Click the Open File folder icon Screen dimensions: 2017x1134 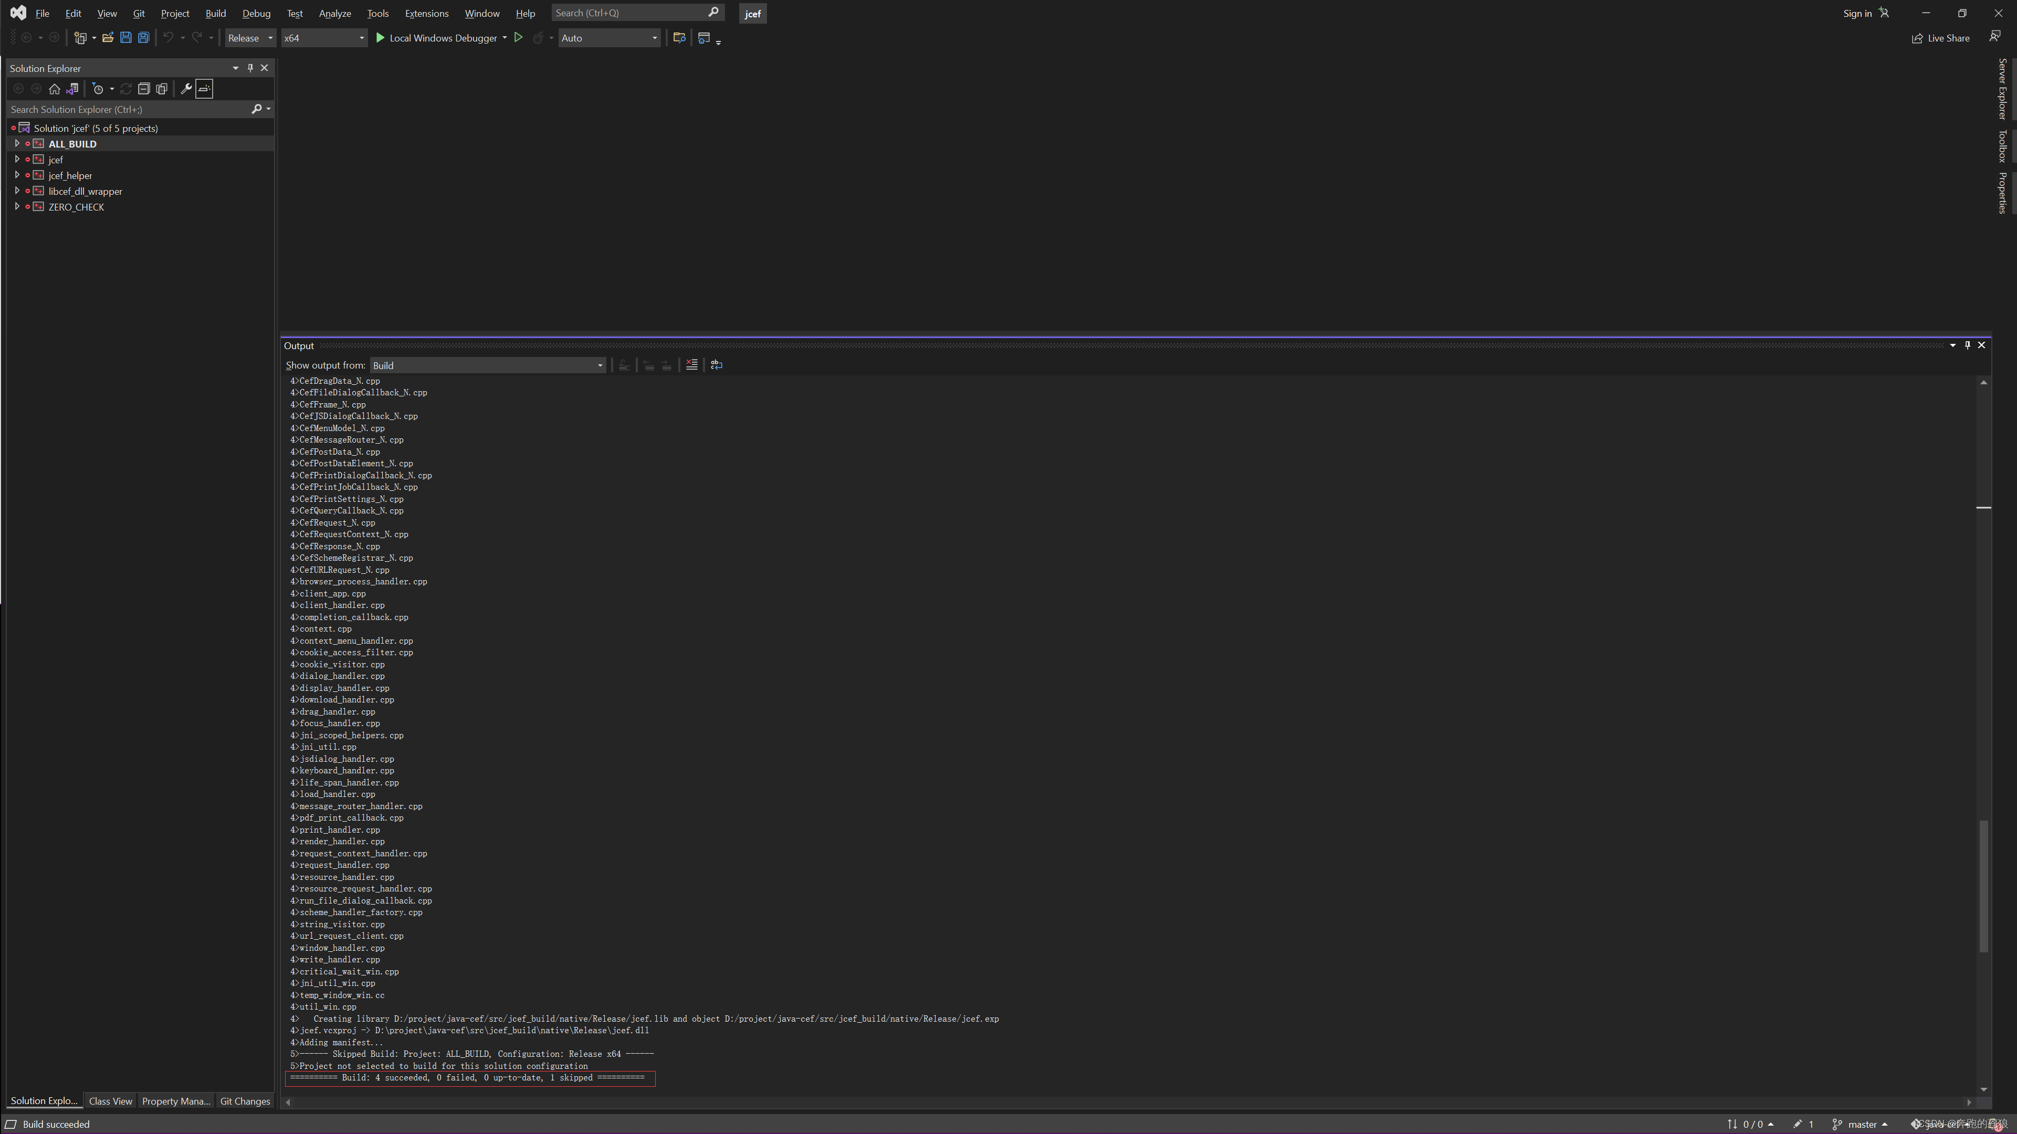pyautogui.click(x=108, y=38)
